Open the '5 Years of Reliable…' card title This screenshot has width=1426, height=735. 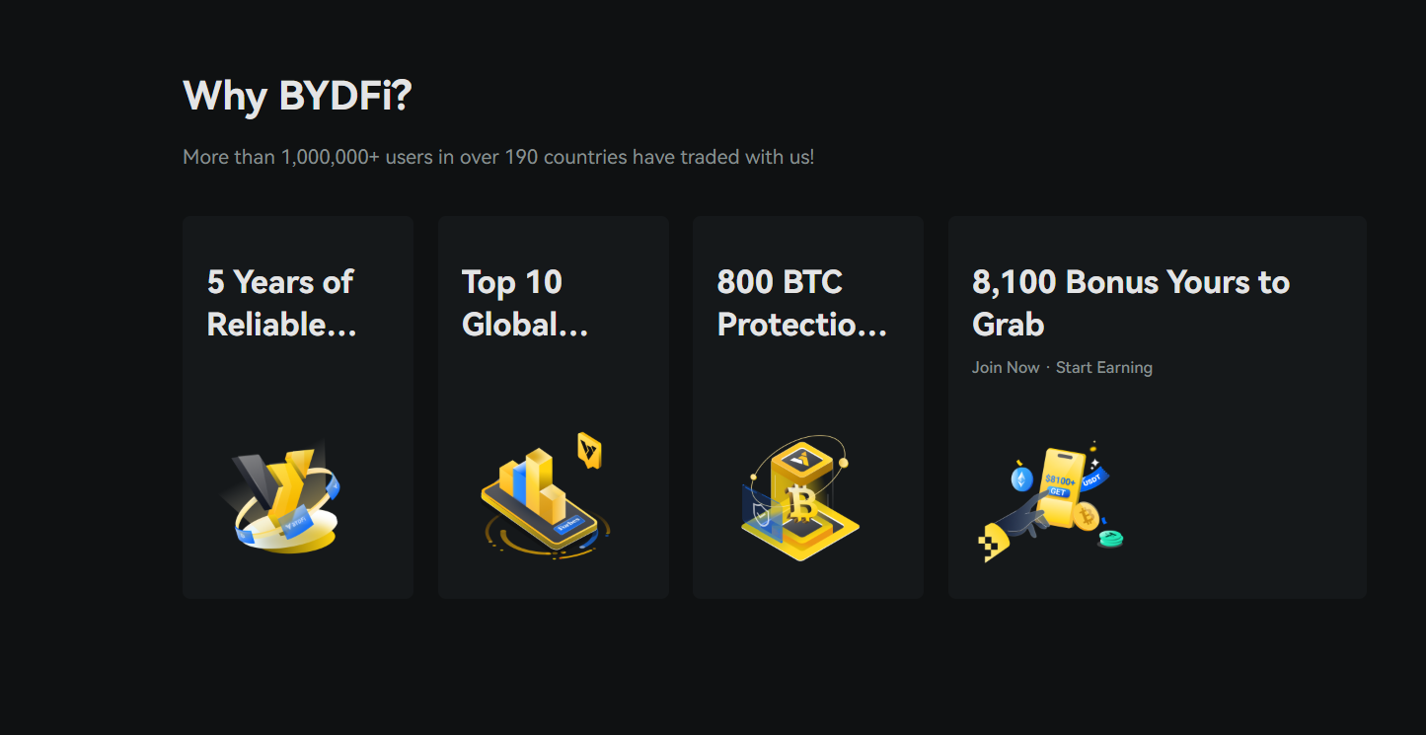(281, 303)
